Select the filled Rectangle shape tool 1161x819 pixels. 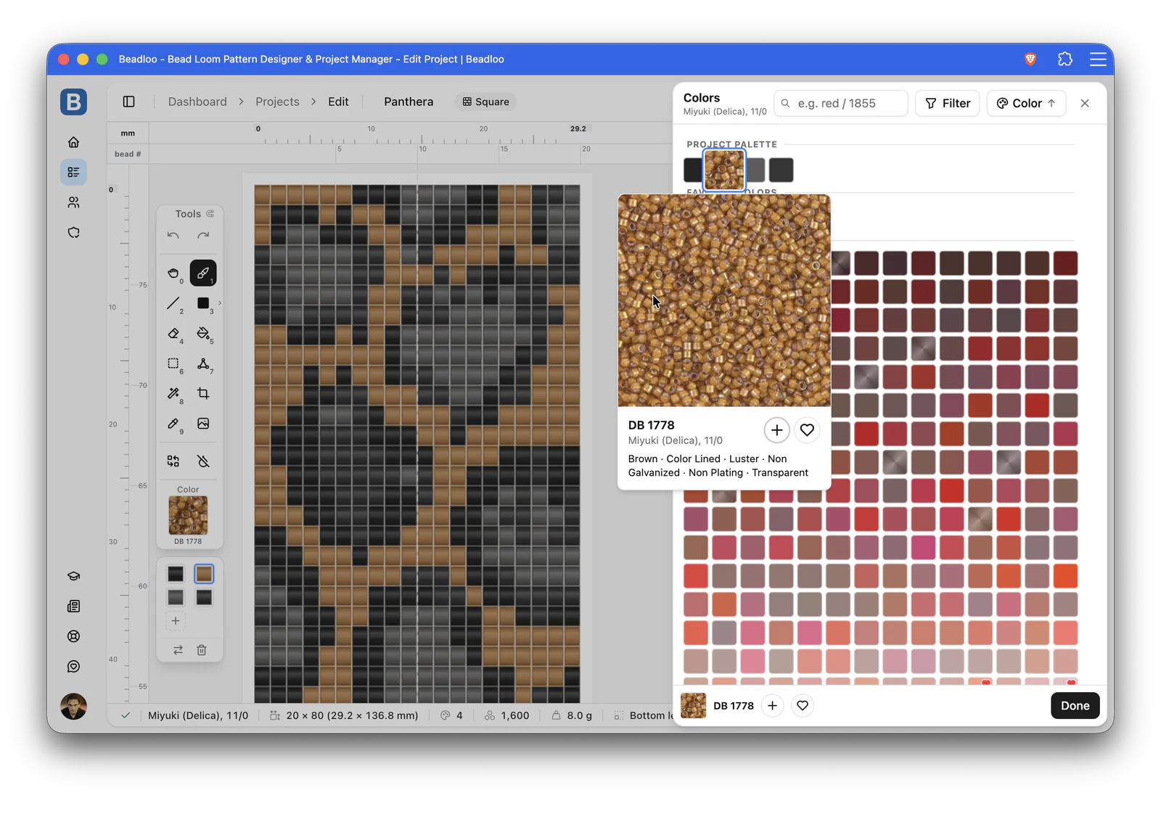click(x=203, y=303)
